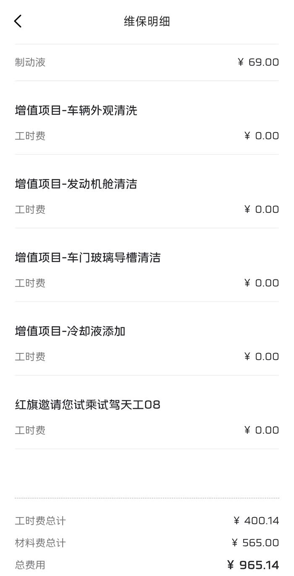This screenshot has width=294, height=576.
Task: Tap 工时费 under 试乘试驾天工08
Action: pos(30,430)
